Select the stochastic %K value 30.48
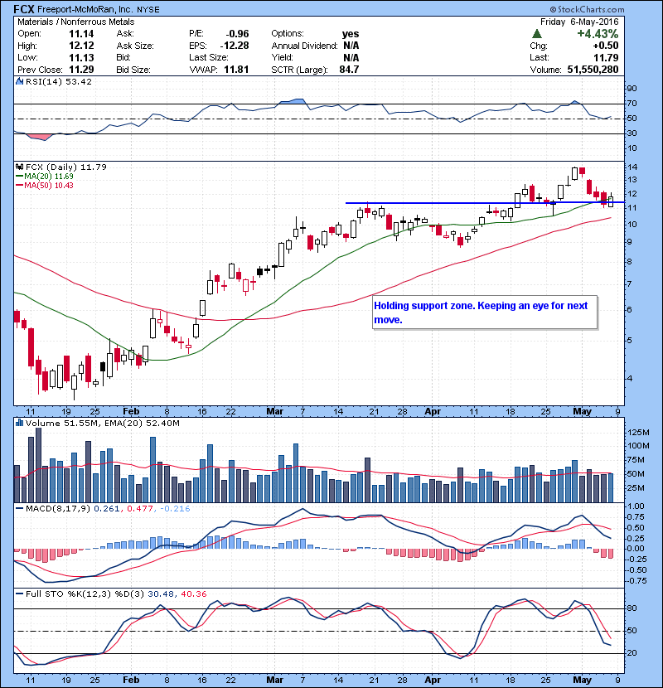The image size is (663, 688). [160, 594]
